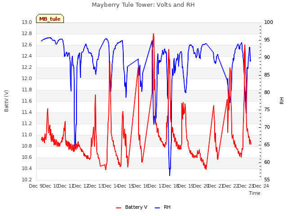The height and width of the screenshot is (216, 288).
Task: Click the 85 right axis tick label
Action: tap(267, 75)
